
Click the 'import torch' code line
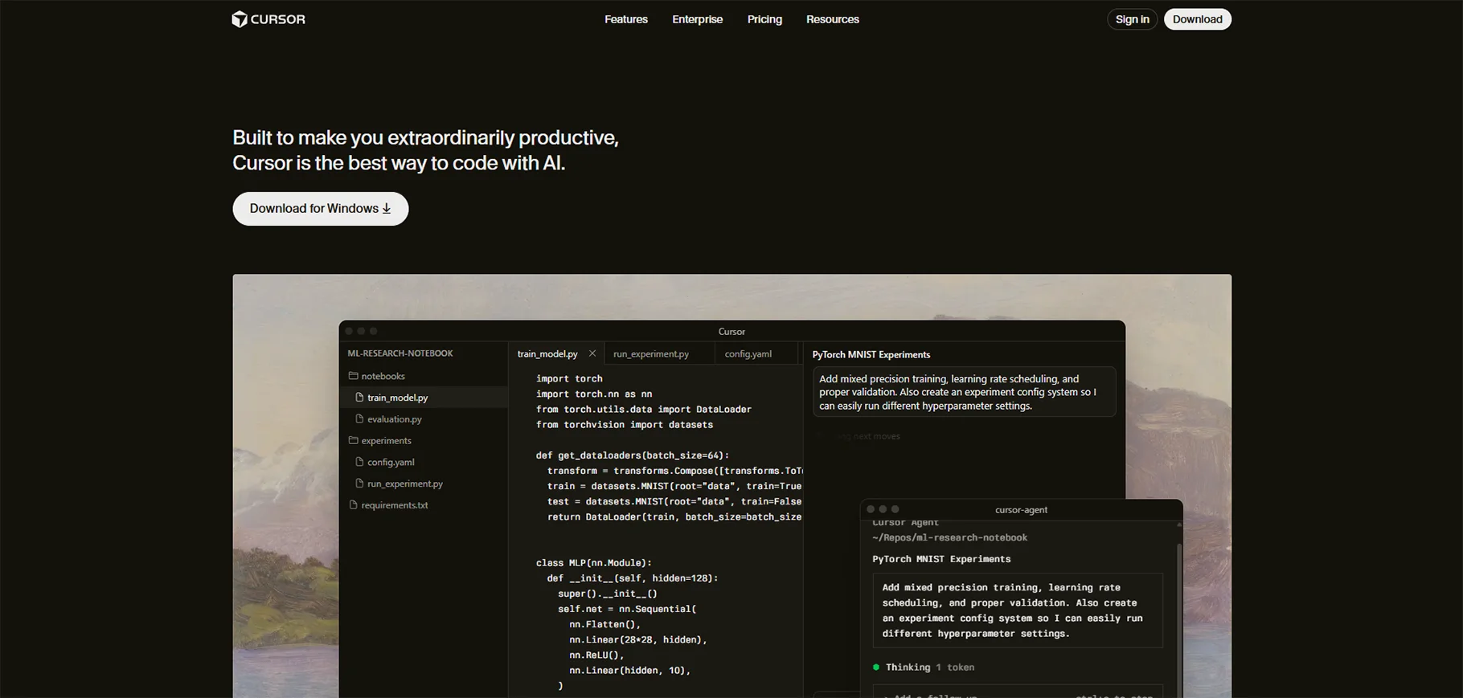point(569,378)
